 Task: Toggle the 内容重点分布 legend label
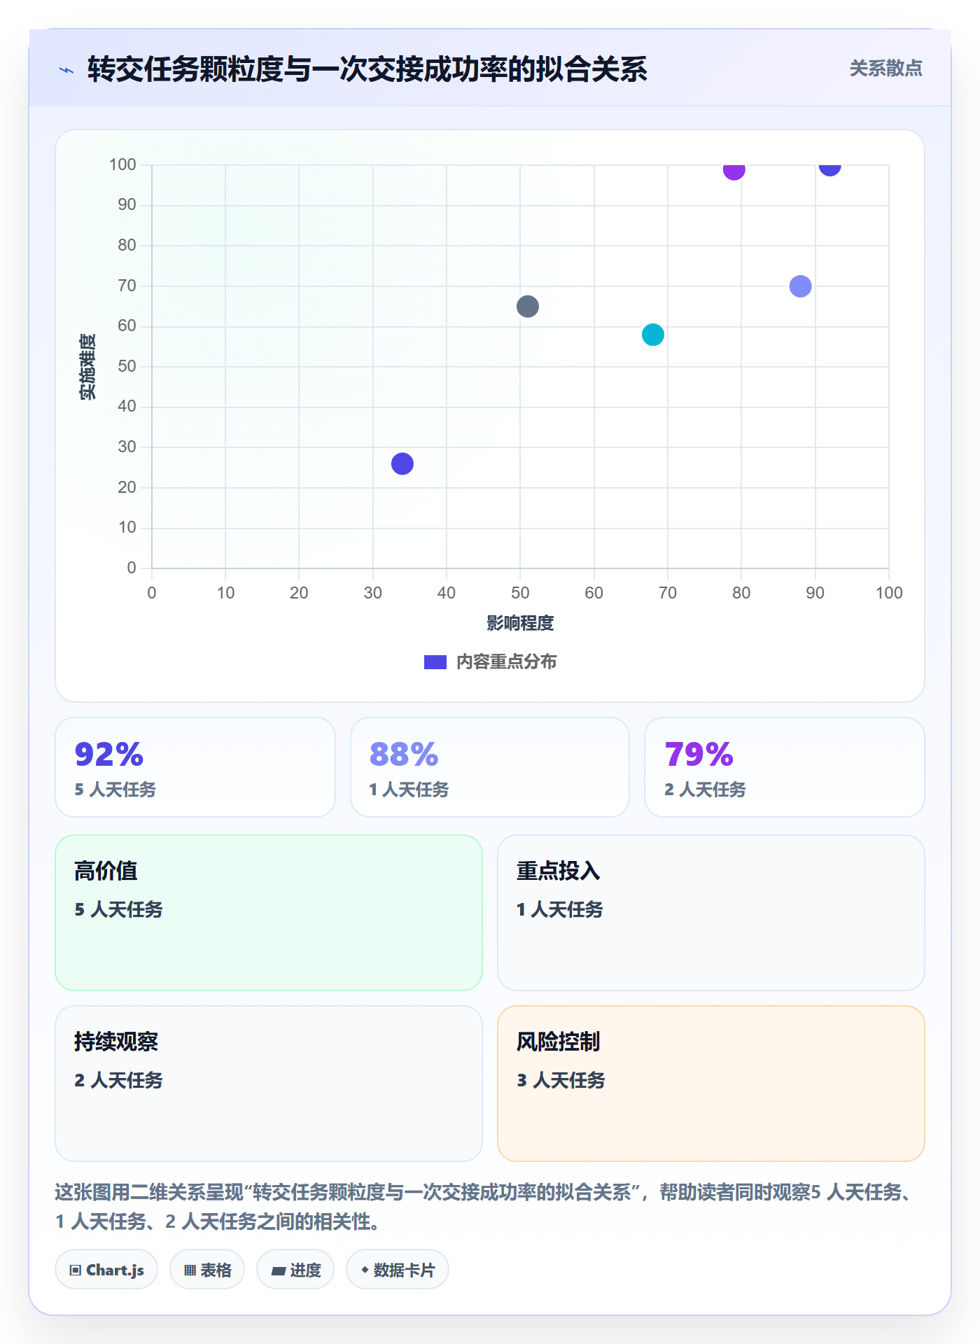point(507,662)
